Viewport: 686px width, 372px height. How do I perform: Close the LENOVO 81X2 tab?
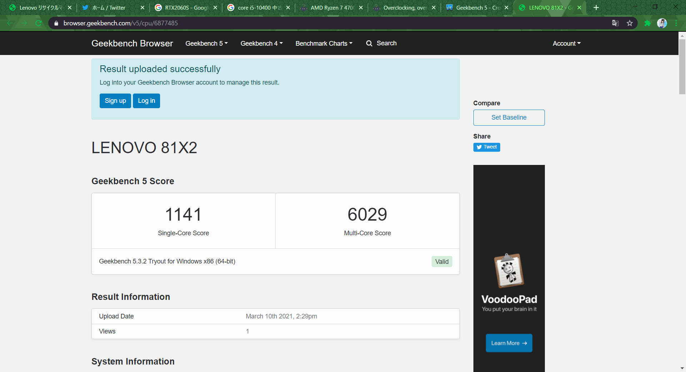[580, 7]
